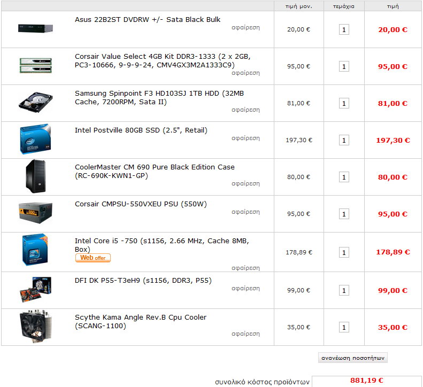The image size is (423, 387).
Task: Click the Asus DVDRW drive product image
Action: (35, 28)
